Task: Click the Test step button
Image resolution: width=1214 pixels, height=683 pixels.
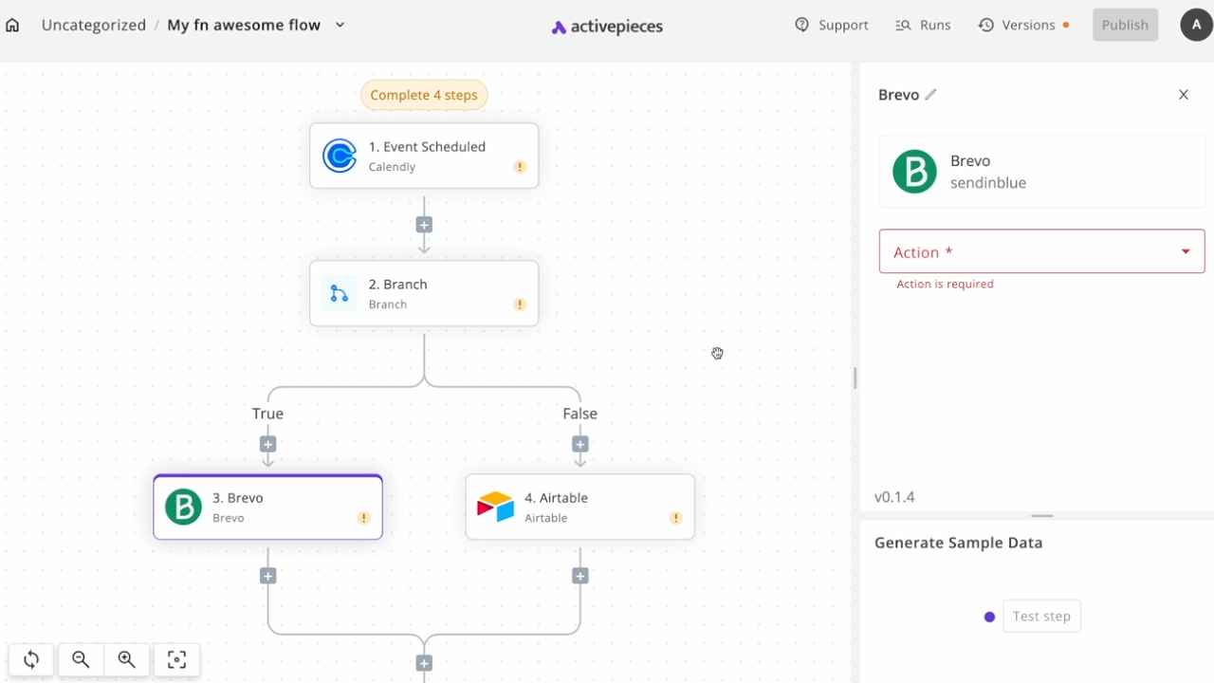Action: pos(1041,617)
